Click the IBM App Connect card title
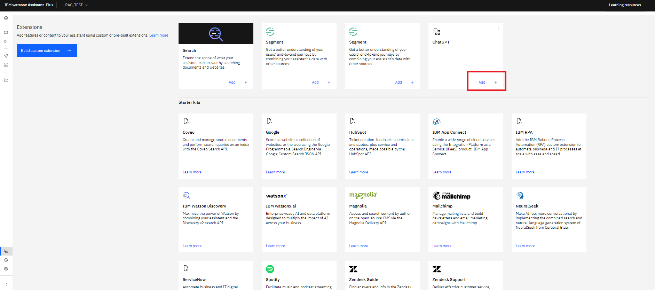Image resolution: width=655 pixels, height=290 pixels. pos(449,132)
